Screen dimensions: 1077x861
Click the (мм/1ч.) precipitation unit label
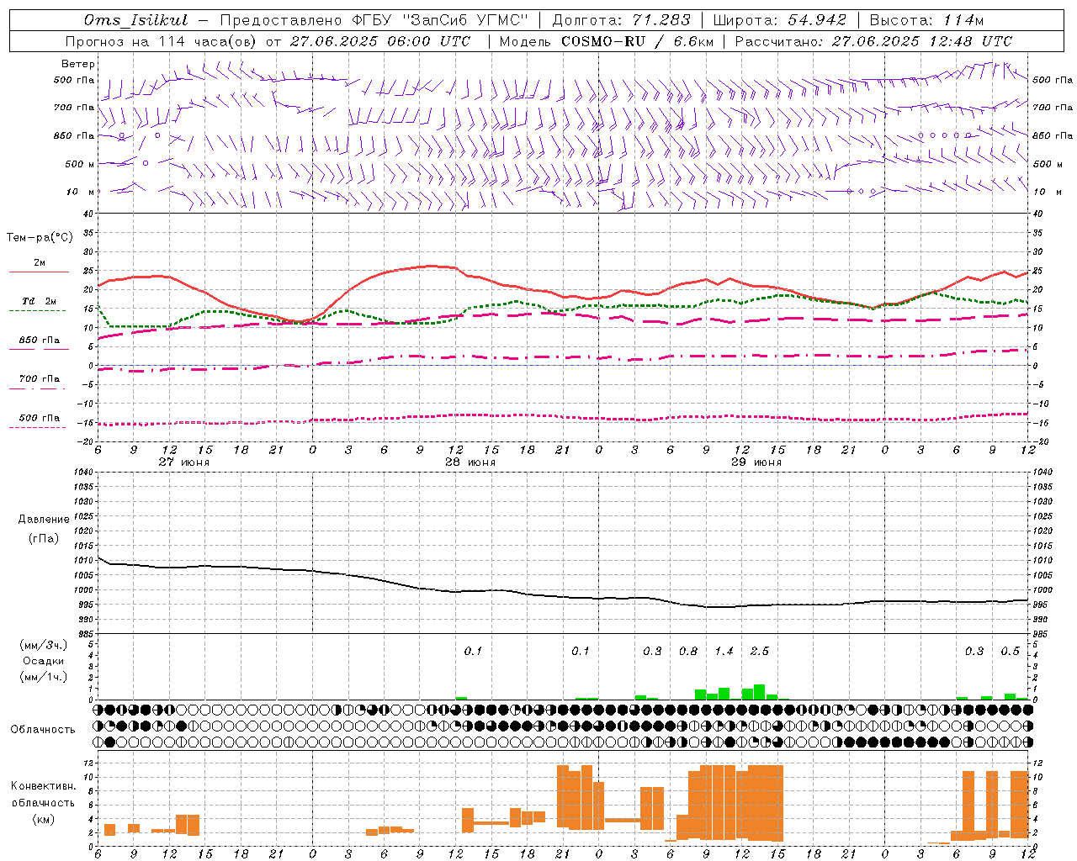[x=44, y=677]
